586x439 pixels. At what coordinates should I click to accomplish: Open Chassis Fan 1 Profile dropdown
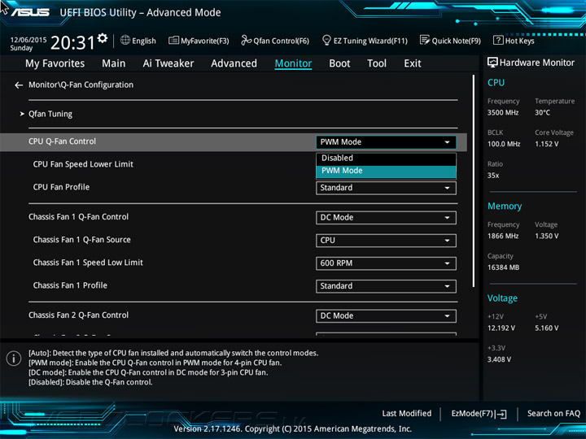point(386,286)
